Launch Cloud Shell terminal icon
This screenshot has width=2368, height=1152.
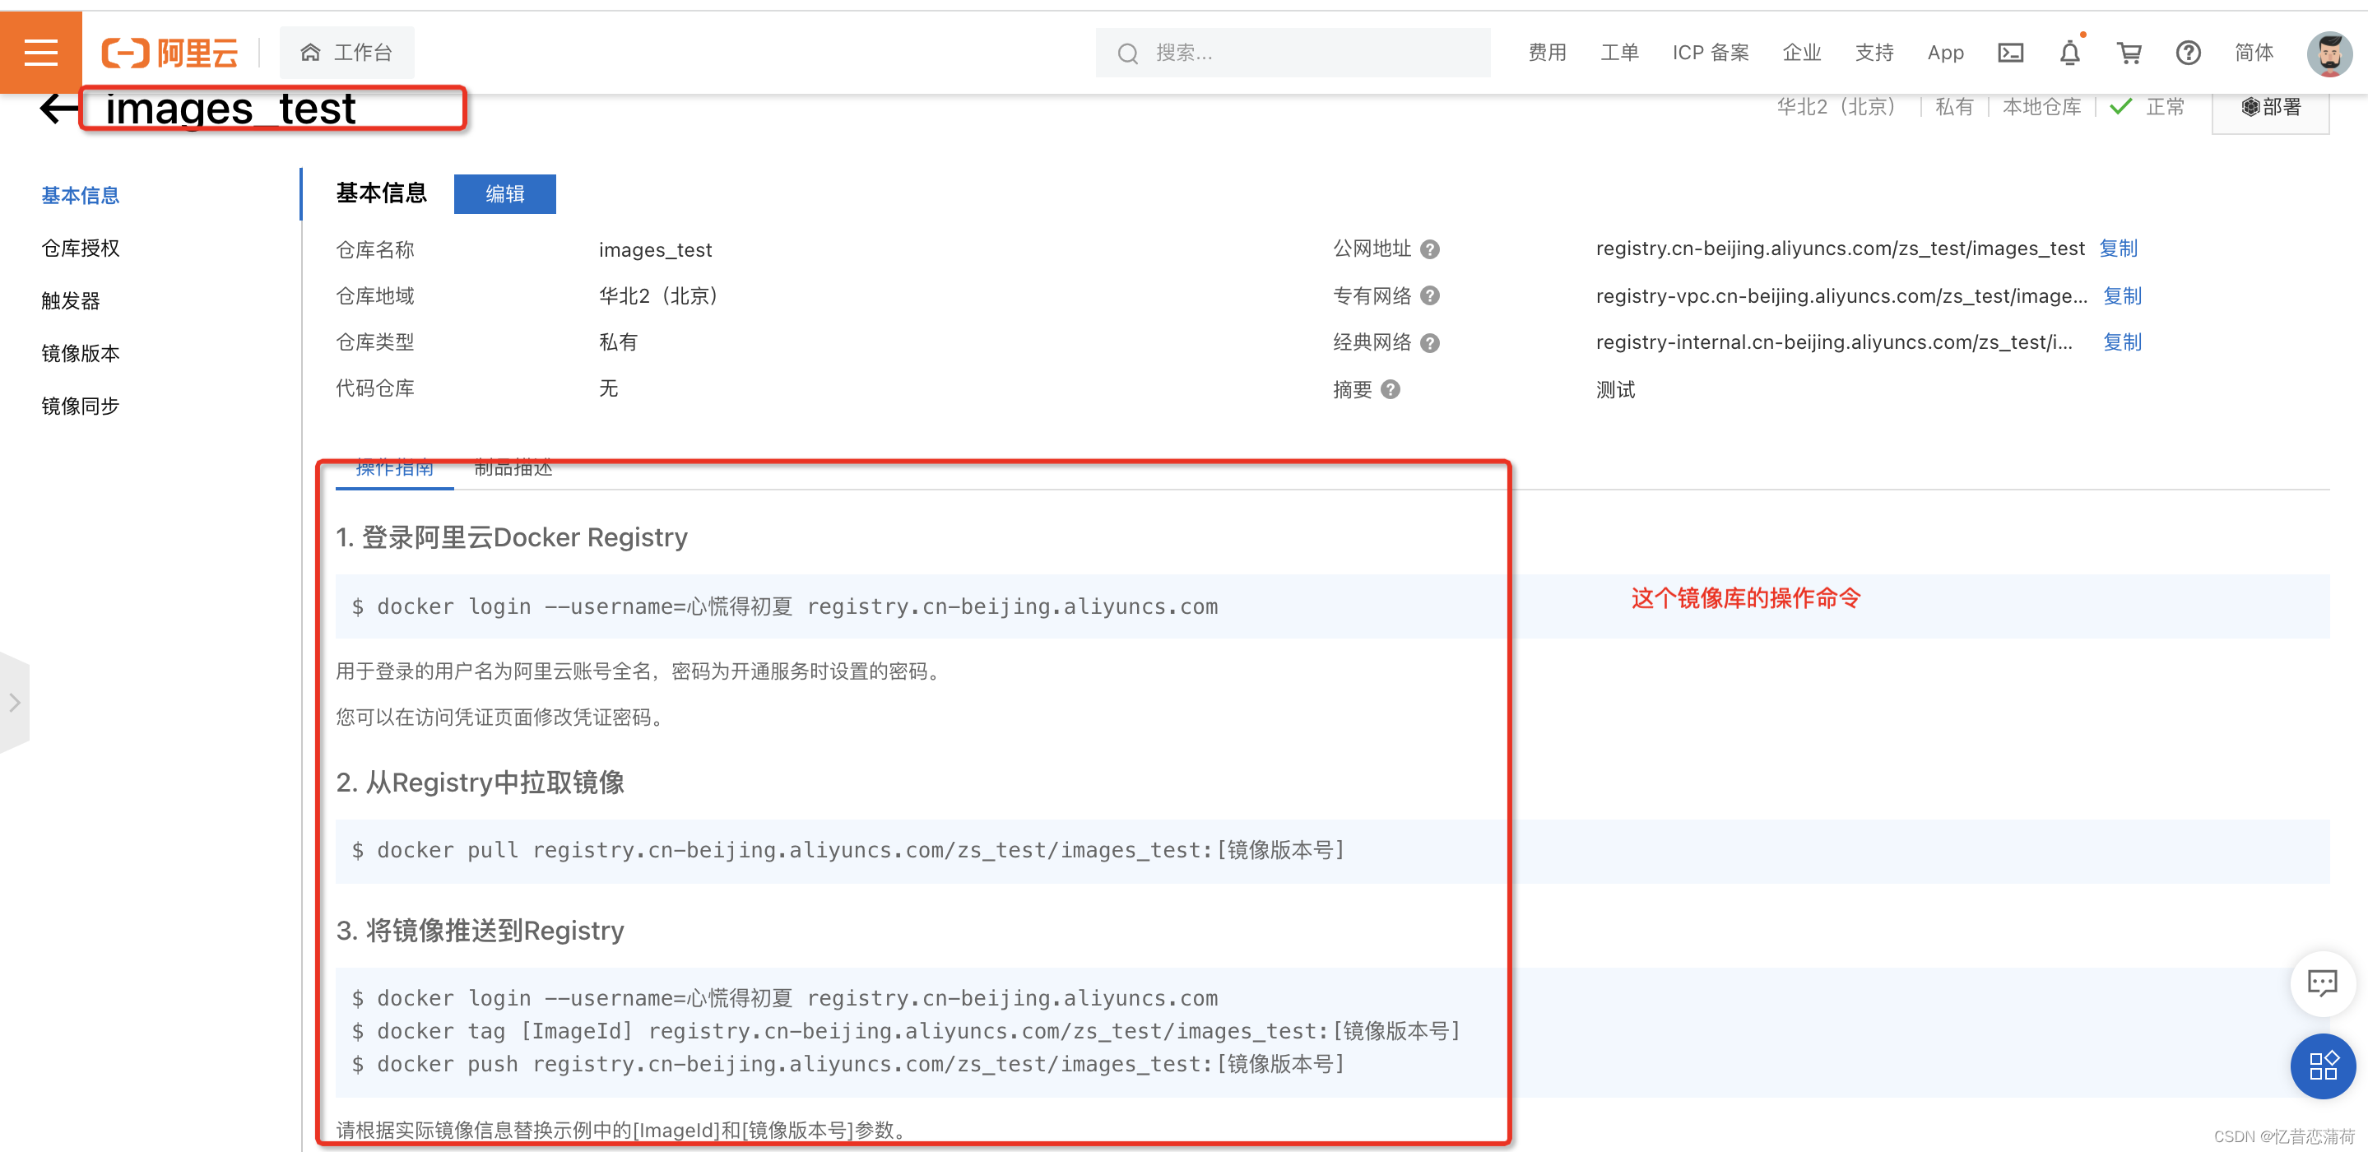tap(2010, 53)
